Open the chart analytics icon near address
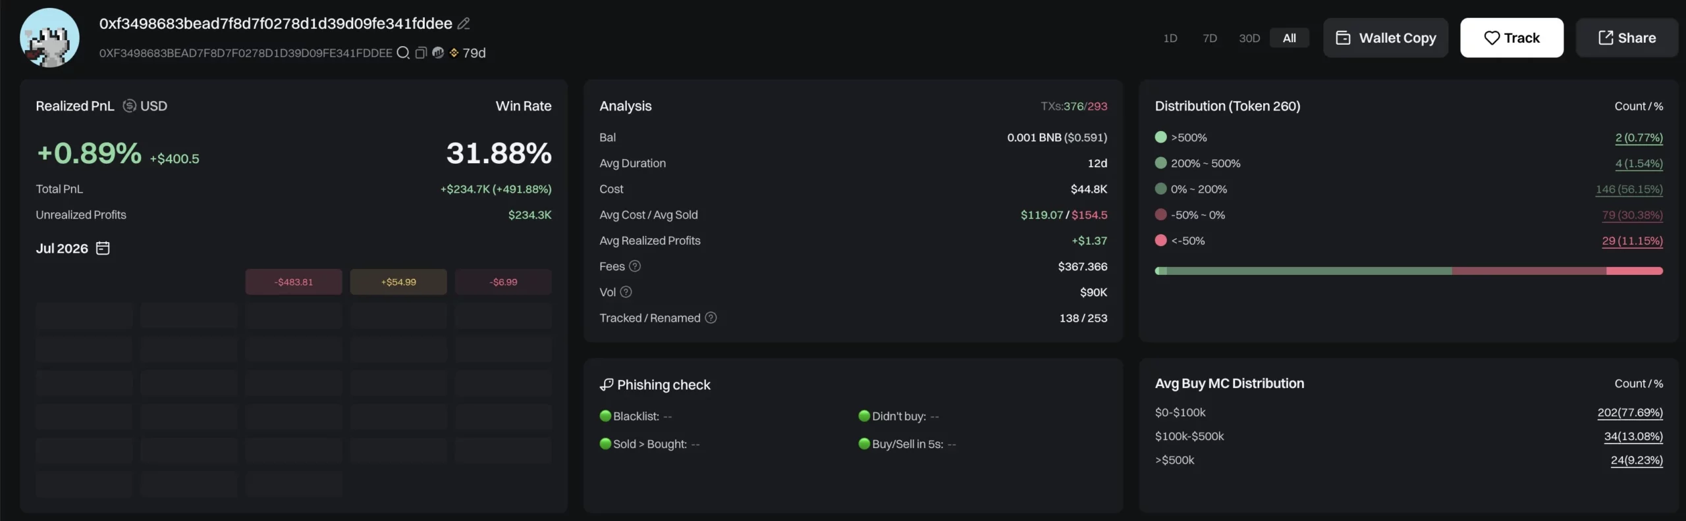Screen dimensions: 1686x521 click(x=438, y=53)
